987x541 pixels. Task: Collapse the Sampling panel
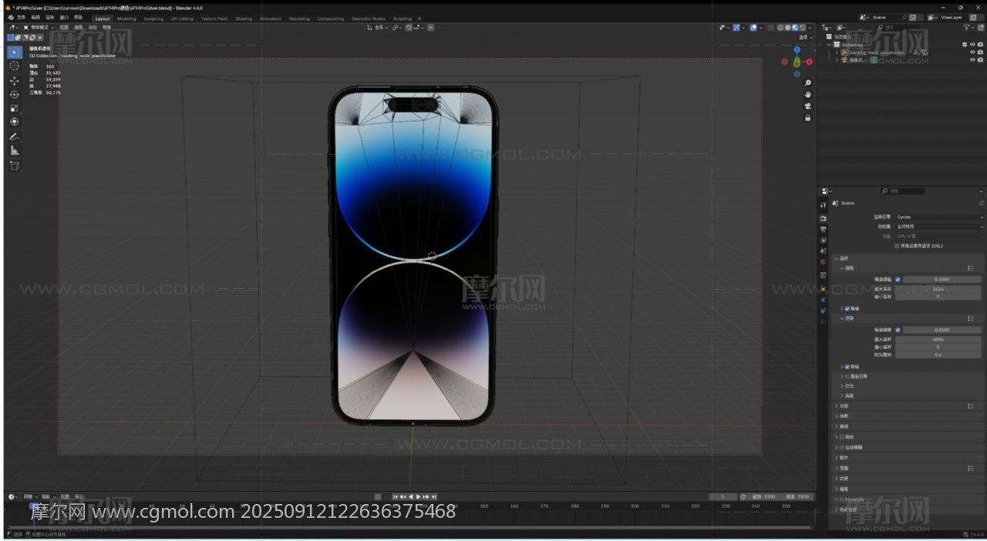(x=837, y=258)
